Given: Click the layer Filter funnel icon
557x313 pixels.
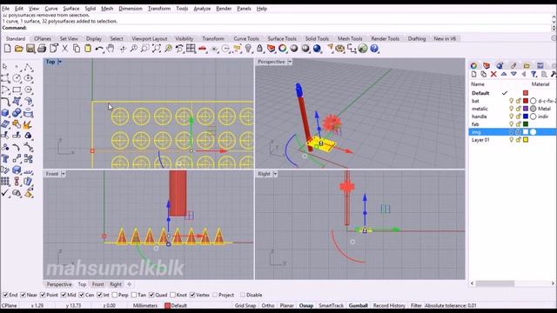Looking at the screenshot, I should click(x=534, y=74).
